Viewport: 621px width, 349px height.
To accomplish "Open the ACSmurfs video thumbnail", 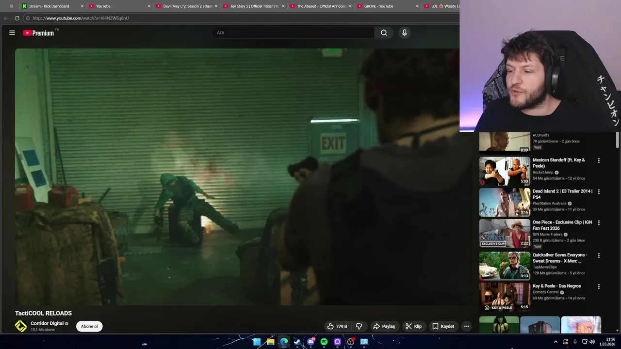I will click(x=505, y=142).
